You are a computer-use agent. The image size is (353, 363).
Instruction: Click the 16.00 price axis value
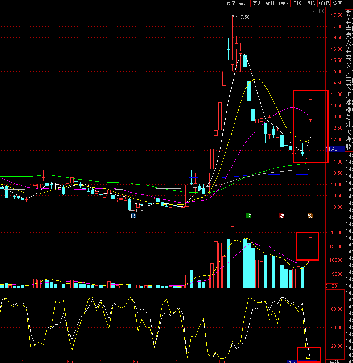tap(337, 49)
